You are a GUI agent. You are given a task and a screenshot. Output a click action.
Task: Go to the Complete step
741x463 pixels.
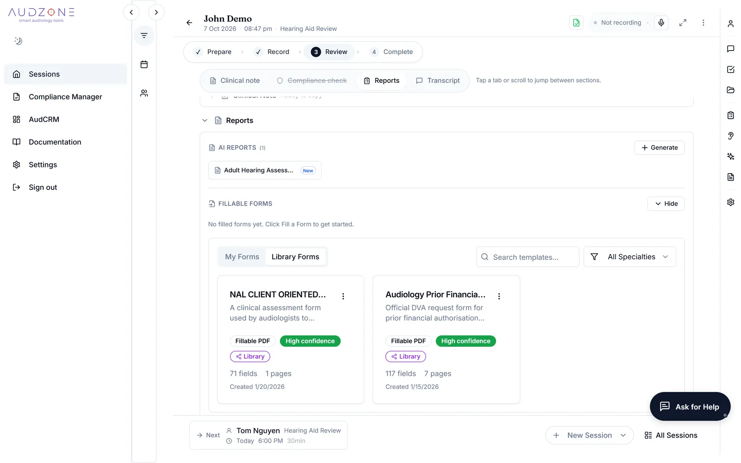click(392, 52)
